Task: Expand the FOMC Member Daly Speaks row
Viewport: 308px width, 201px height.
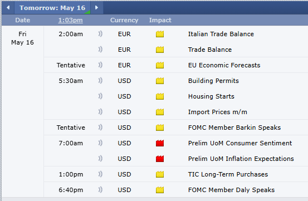Action: pyautogui.click(x=176, y=190)
